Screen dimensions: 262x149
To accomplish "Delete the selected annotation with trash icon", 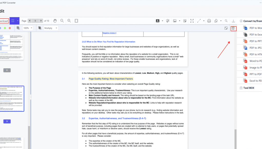I will [233, 29].
